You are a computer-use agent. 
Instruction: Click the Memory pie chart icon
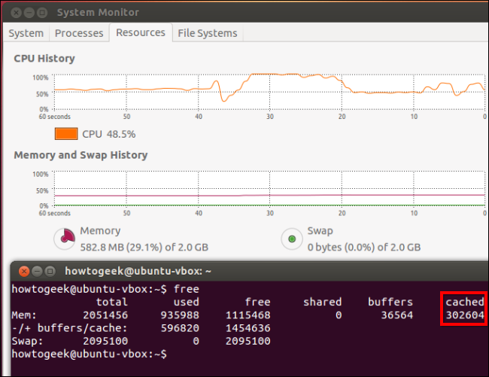65,239
